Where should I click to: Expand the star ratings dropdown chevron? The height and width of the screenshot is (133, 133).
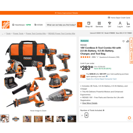pos(98,57)
